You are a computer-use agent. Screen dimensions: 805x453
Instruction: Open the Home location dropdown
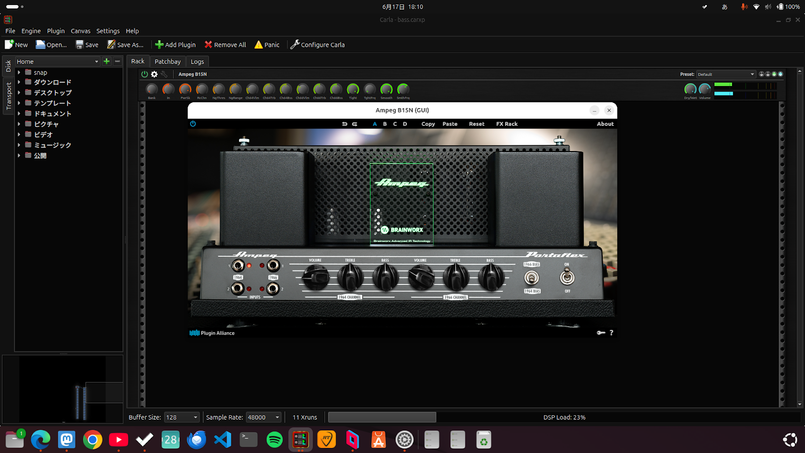(x=57, y=61)
